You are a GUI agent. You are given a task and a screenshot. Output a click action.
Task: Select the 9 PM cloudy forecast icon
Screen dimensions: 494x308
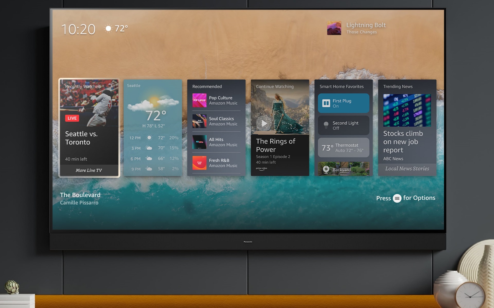click(149, 169)
